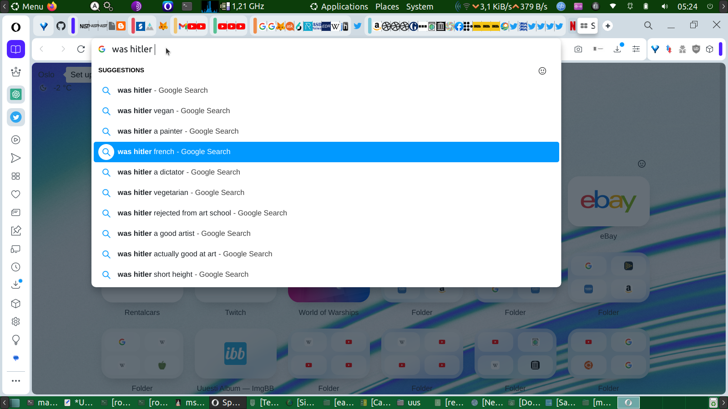
Task: Open the Menu button in top panel
Action: (x=27, y=6)
